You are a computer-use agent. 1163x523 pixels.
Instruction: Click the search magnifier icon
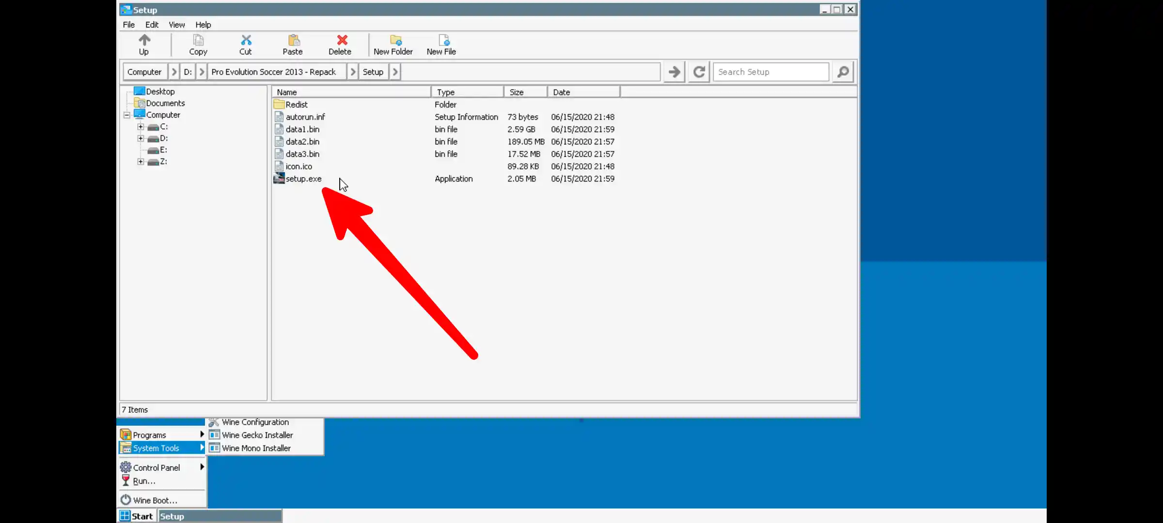(x=842, y=71)
